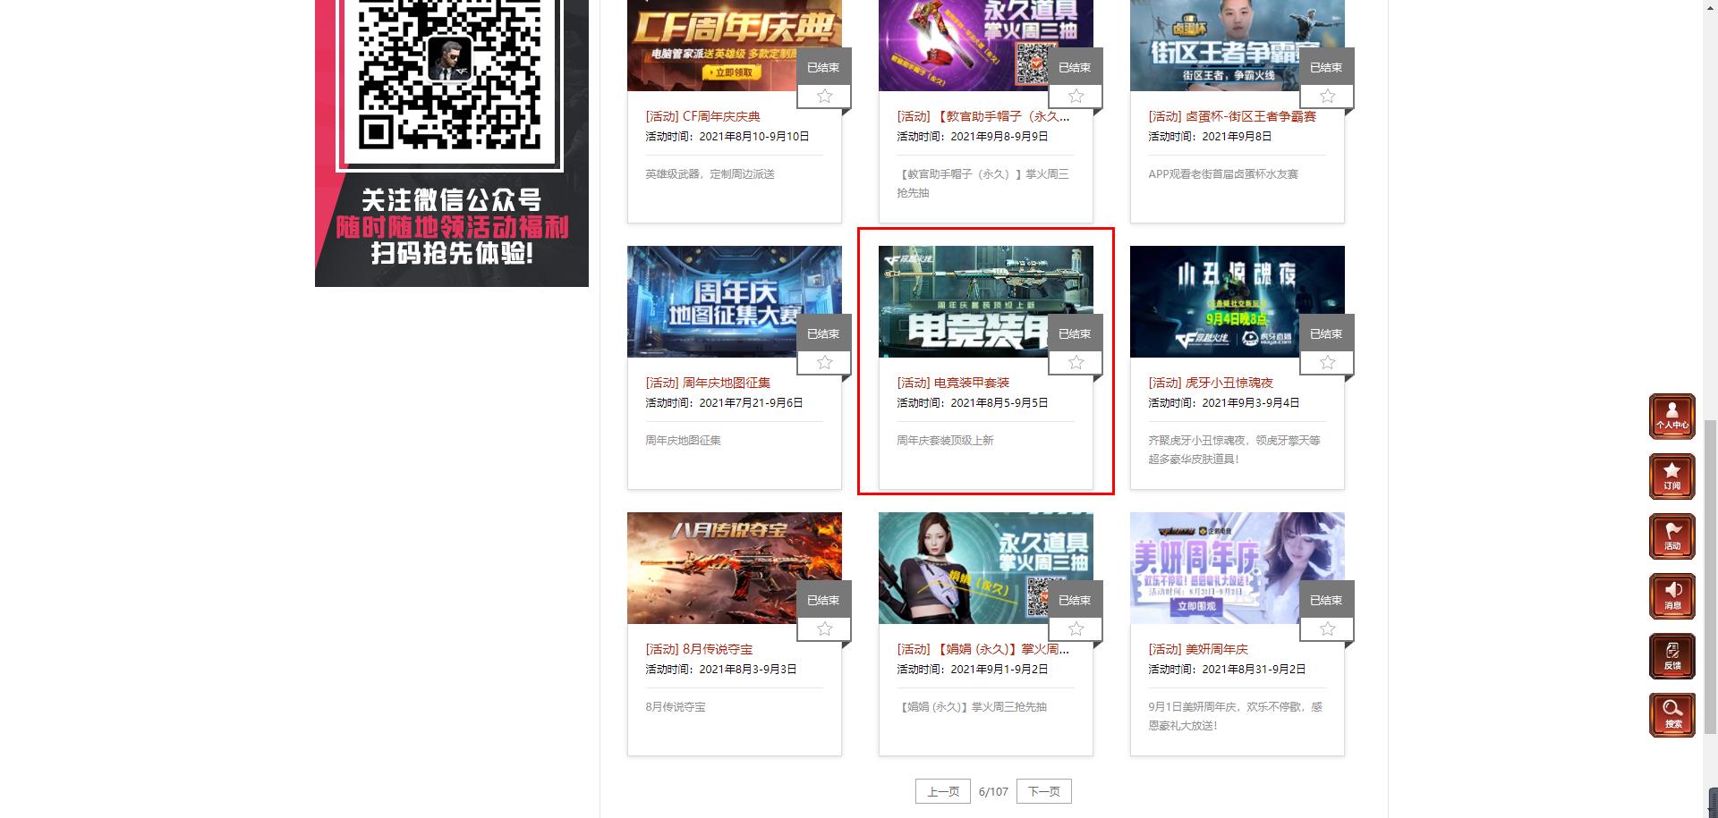Viewport: 1718px width, 818px height.
Task: Click the 已结束 badge on CF周年庆庆典 card
Action: [823, 67]
